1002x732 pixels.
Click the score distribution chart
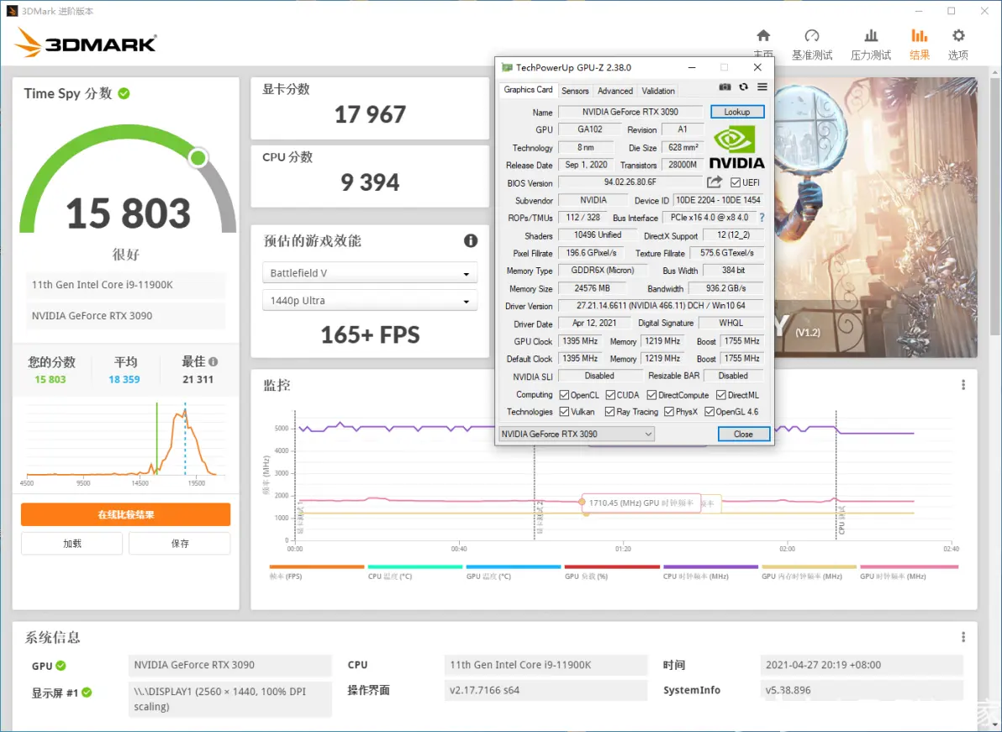point(125,444)
